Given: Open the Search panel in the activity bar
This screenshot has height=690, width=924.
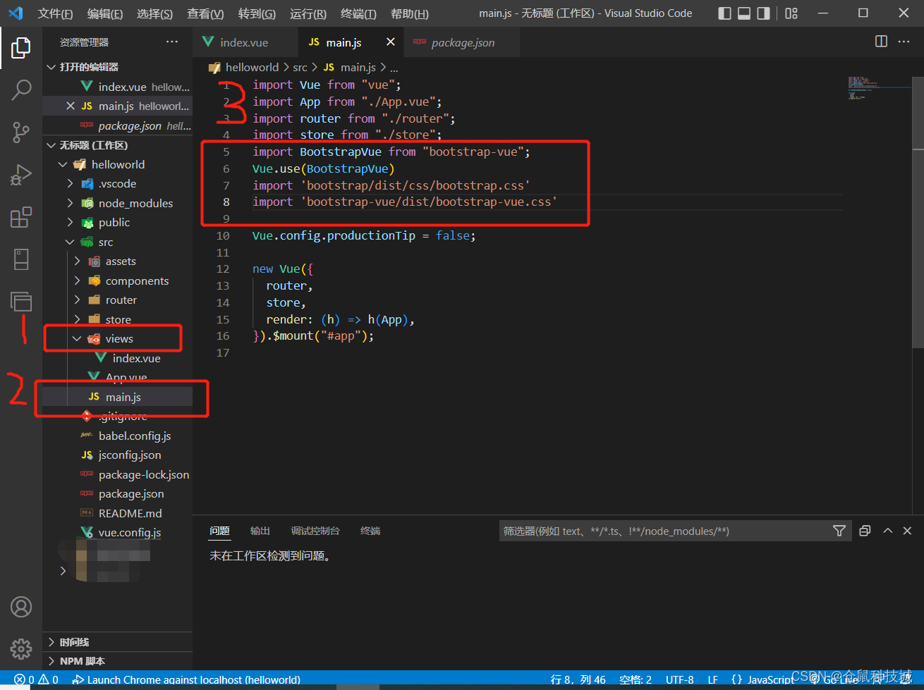Looking at the screenshot, I should tap(21, 90).
